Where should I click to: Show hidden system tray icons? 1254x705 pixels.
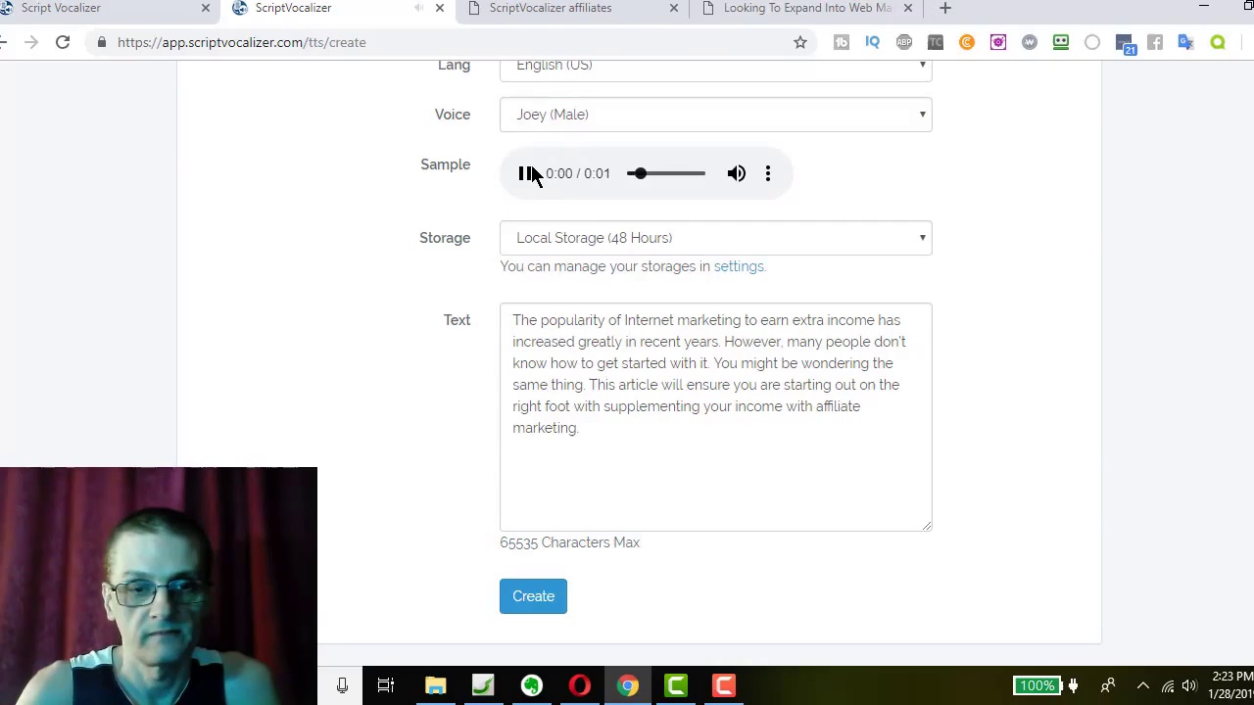[1143, 685]
